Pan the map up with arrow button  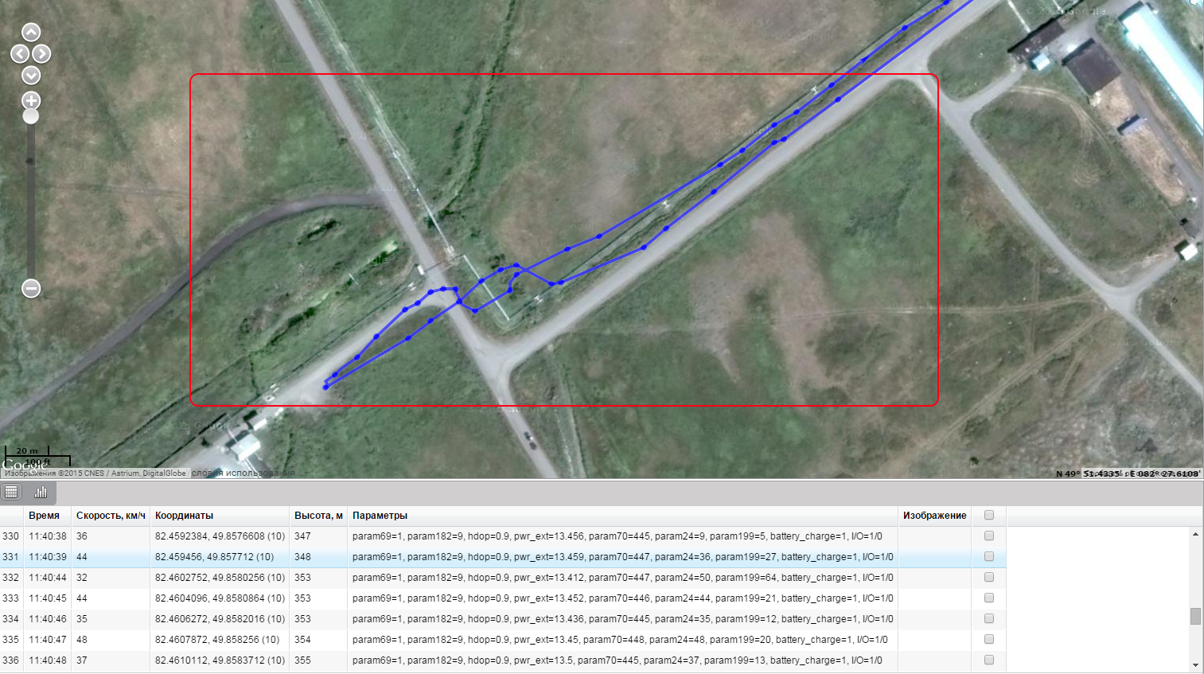pyautogui.click(x=31, y=33)
